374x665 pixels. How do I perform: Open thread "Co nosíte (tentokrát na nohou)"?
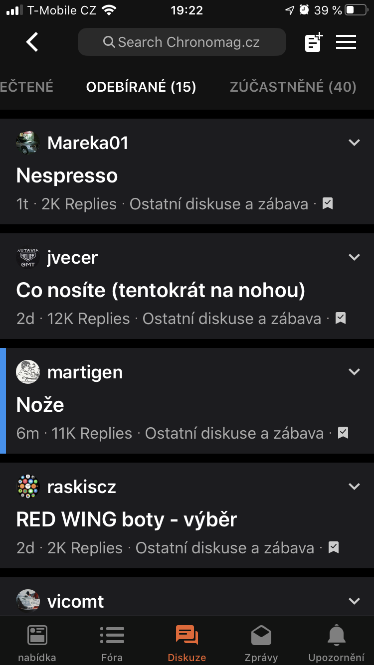[161, 290]
